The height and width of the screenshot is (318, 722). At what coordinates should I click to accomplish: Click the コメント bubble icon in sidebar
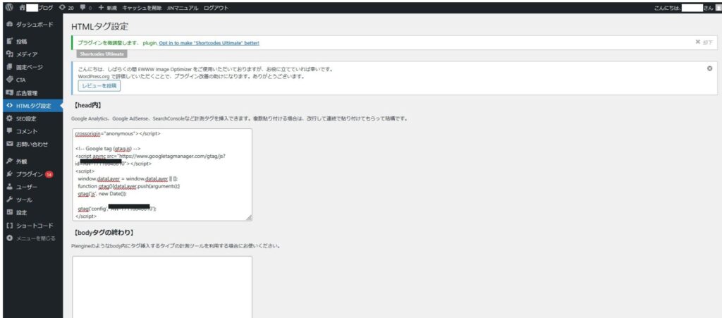tap(10, 132)
